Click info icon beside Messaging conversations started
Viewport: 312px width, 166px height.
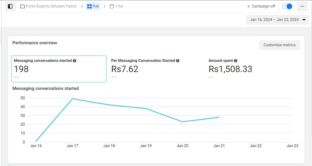coord(74,61)
